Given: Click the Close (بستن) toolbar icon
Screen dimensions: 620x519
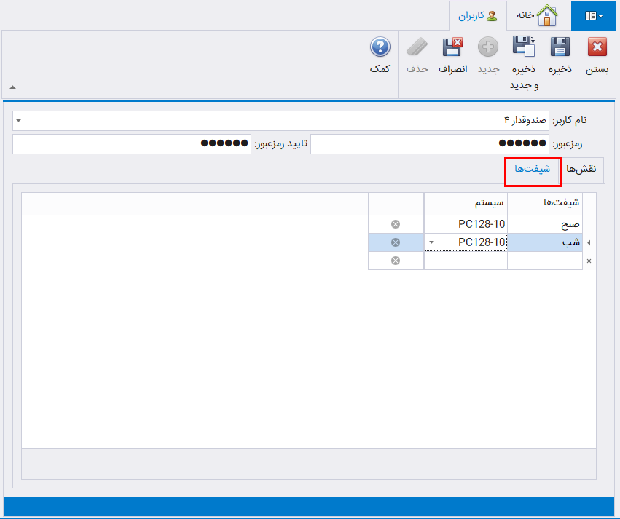Looking at the screenshot, I should 597,48.
